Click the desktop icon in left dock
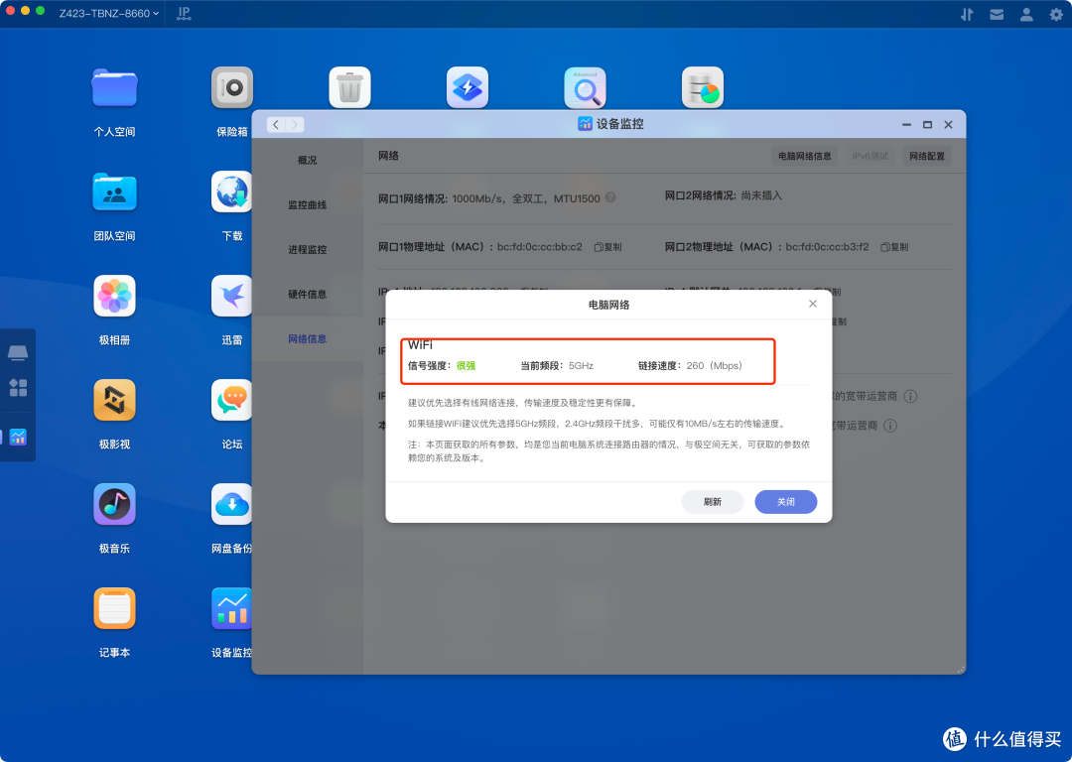This screenshot has height=762, width=1072. pyautogui.click(x=18, y=352)
